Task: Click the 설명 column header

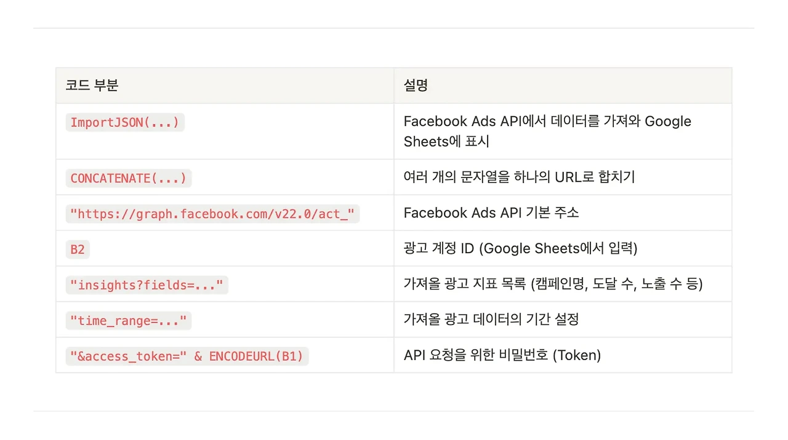Action: click(x=416, y=85)
